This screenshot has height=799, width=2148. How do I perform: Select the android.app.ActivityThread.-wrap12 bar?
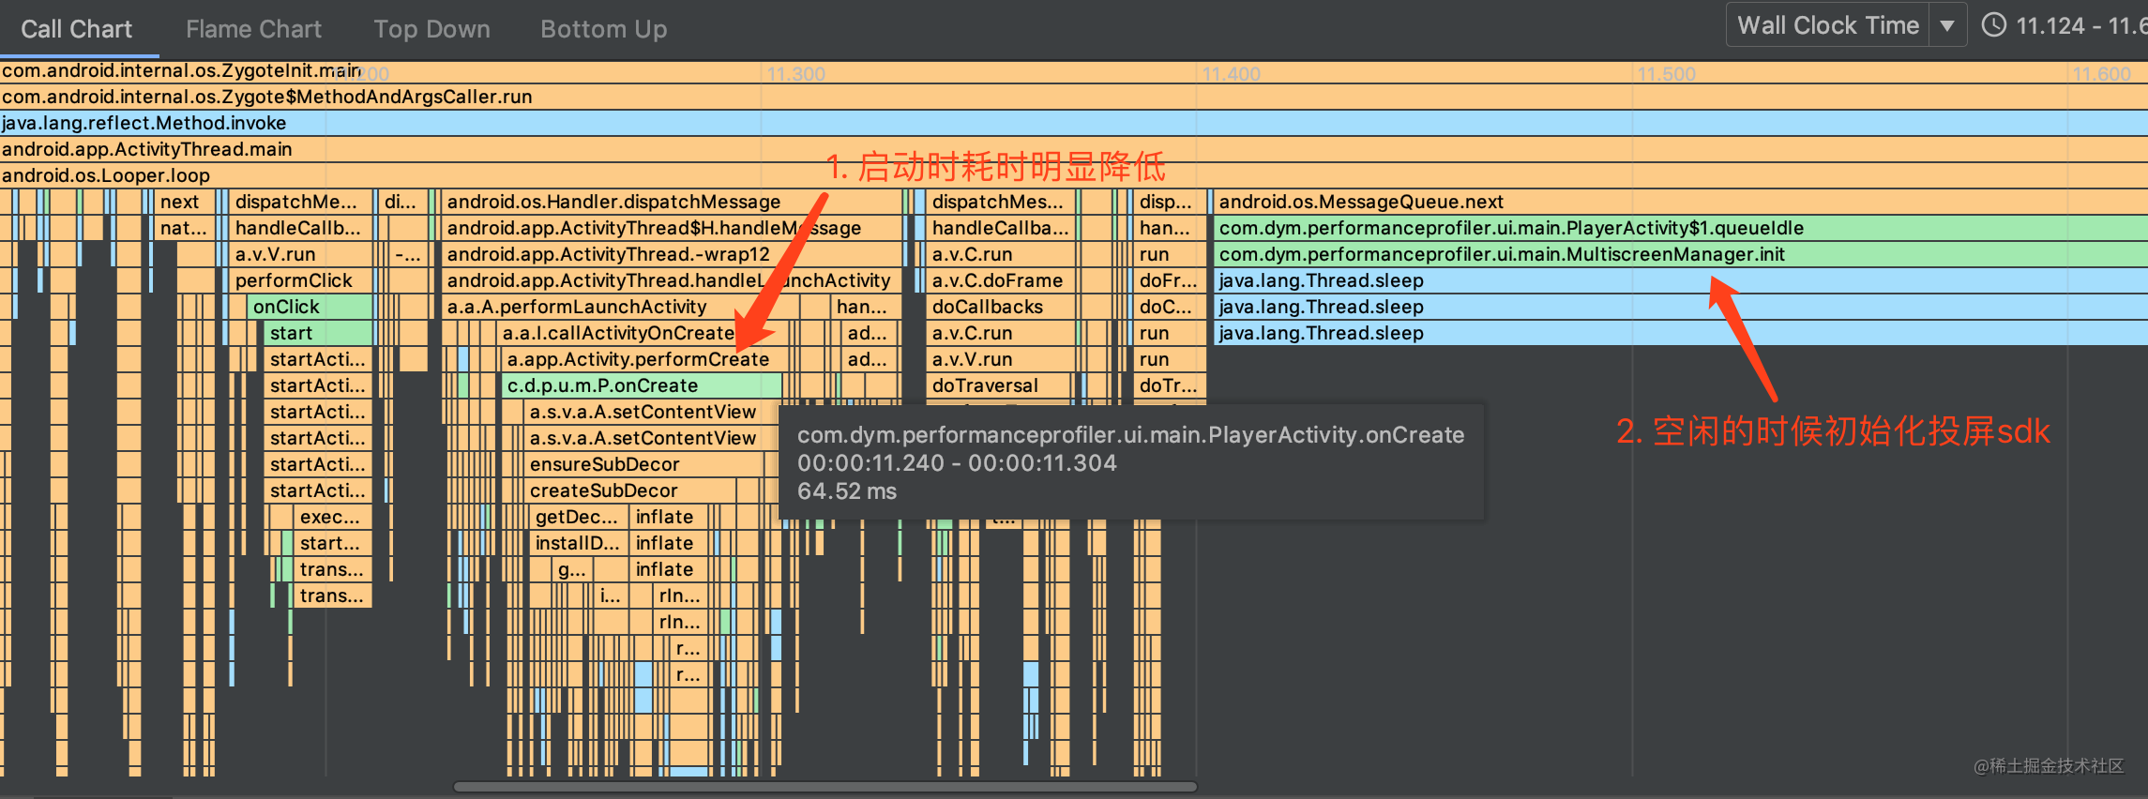[672, 254]
